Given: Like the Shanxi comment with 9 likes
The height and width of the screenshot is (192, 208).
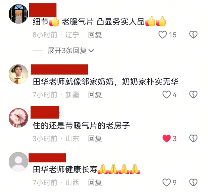Looking at the screenshot, I should pos(167,182).
